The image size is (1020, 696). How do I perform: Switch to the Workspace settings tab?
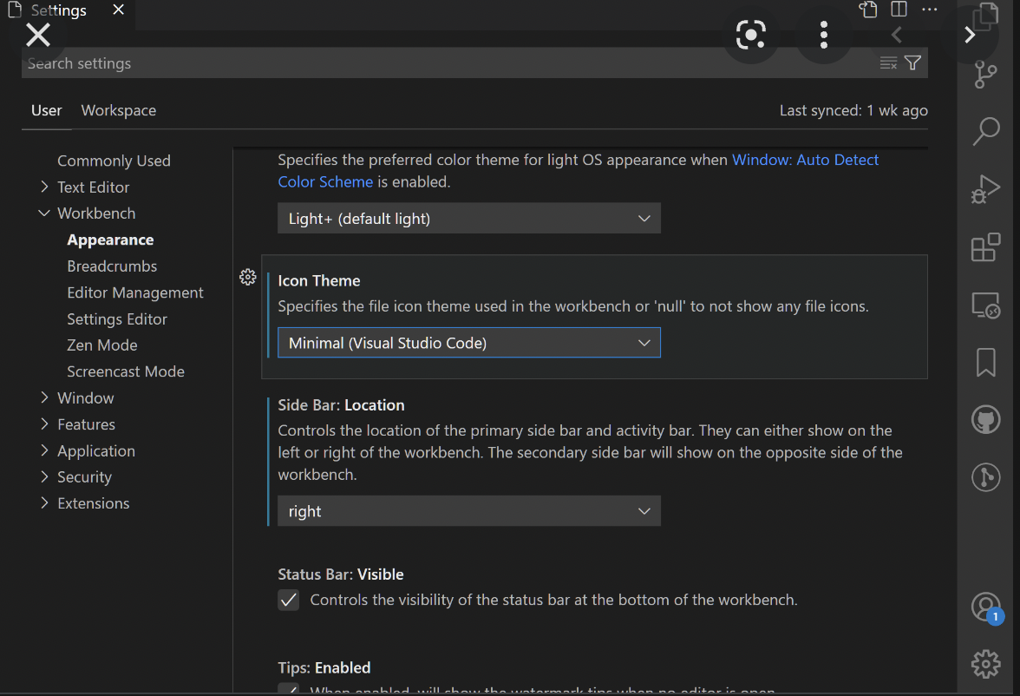[119, 110]
